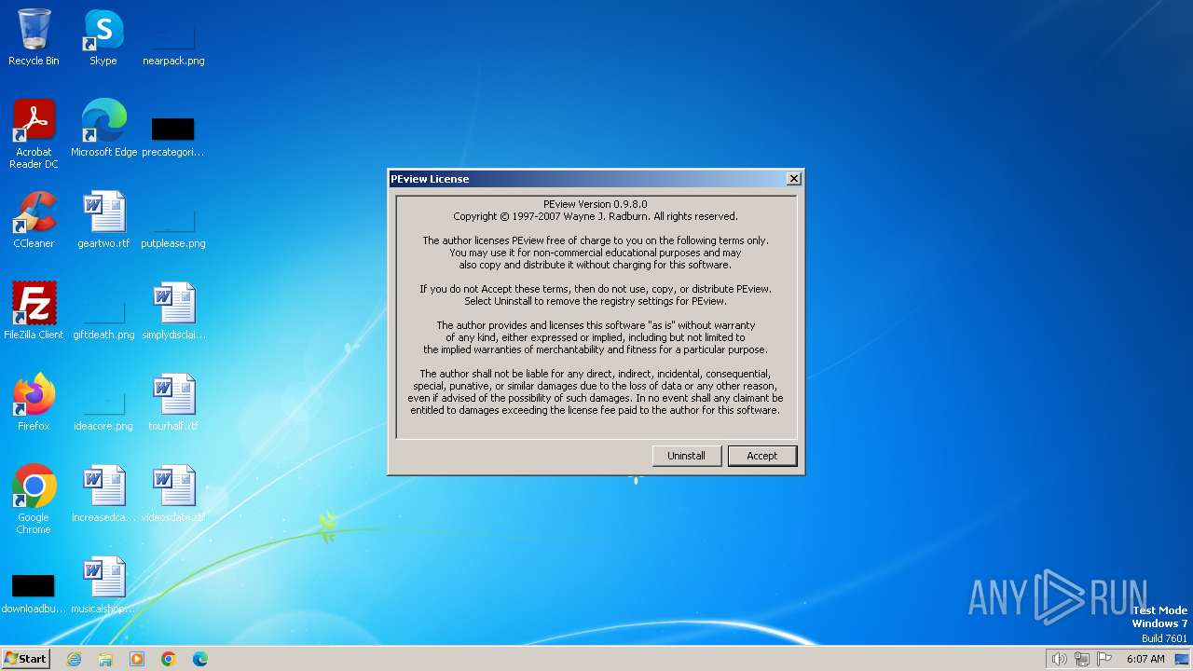This screenshot has width=1193, height=671.
Task: Select the Acrobat Reader DC shortcut
Action: tap(34, 134)
